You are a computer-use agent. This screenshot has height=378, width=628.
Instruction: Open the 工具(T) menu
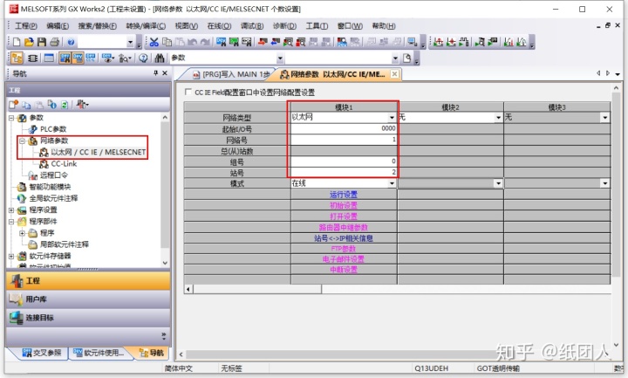pos(317,26)
